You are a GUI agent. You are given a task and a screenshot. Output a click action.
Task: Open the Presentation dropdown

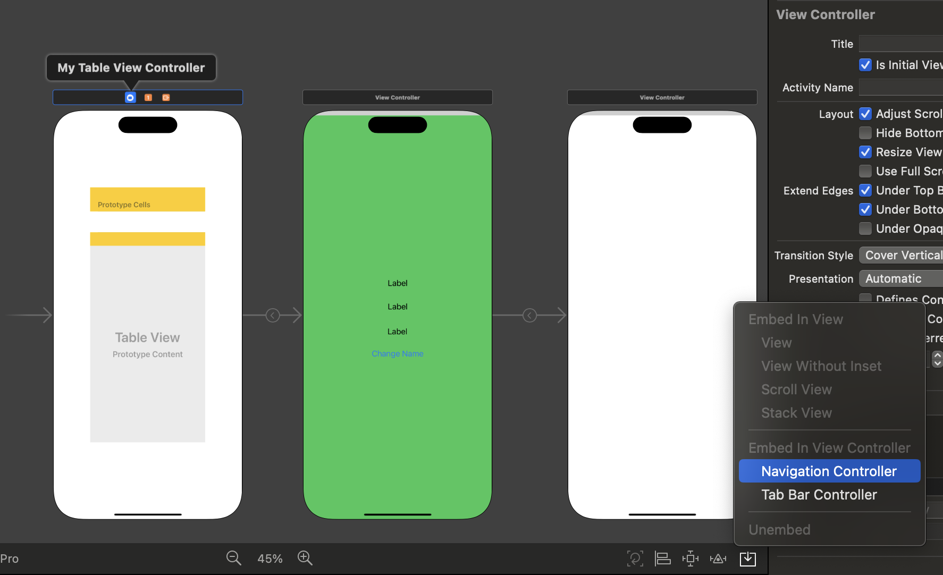tap(901, 279)
